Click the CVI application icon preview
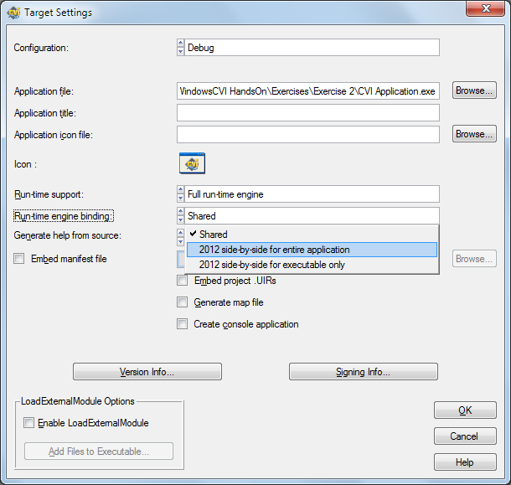The image size is (511, 485). (192, 163)
